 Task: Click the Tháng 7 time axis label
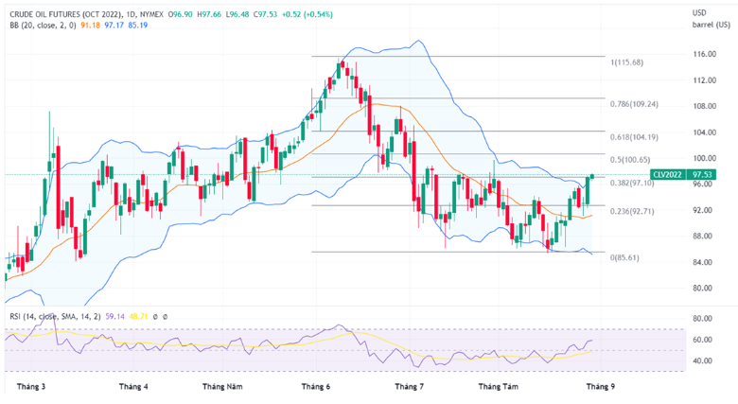[409, 387]
